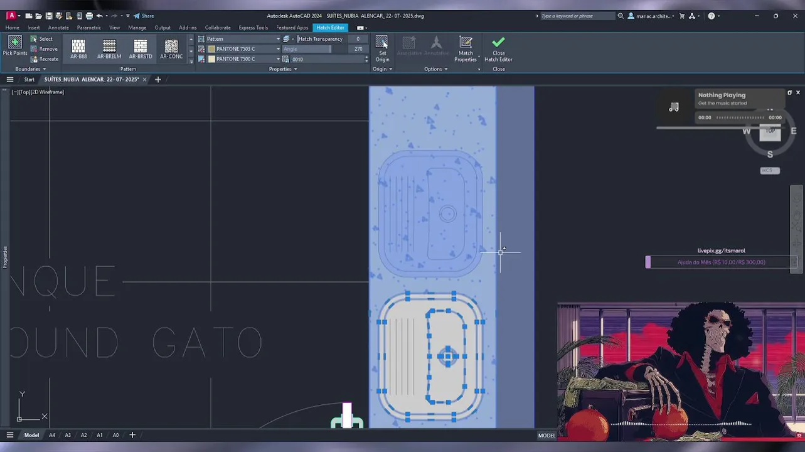Toggle the Annotative hatch option

point(437,46)
